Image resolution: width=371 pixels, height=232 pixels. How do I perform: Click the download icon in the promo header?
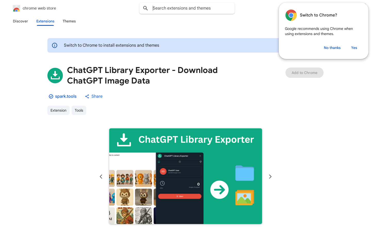point(124,140)
